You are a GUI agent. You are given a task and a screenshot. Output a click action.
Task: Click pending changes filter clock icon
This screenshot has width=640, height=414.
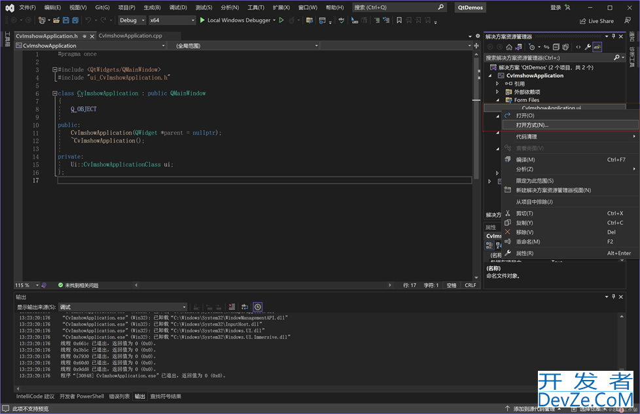(x=532, y=47)
